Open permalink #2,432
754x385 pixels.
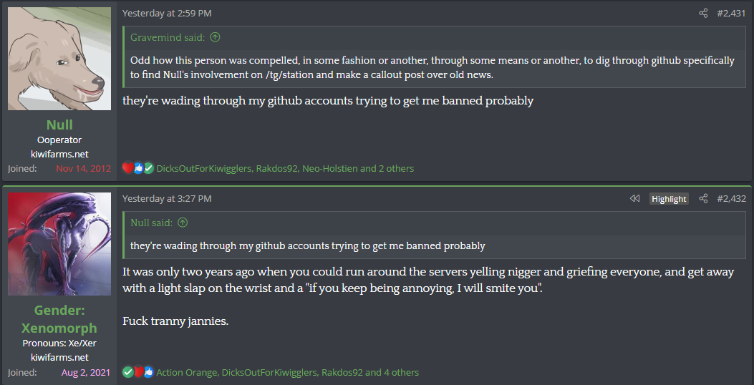tap(731, 198)
